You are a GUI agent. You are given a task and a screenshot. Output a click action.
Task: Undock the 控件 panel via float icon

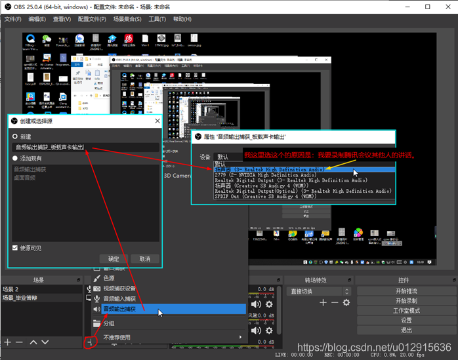click(454, 280)
